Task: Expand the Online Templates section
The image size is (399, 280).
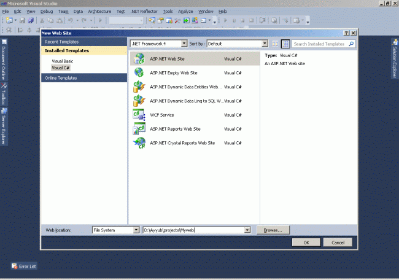Action: pos(84,78)
